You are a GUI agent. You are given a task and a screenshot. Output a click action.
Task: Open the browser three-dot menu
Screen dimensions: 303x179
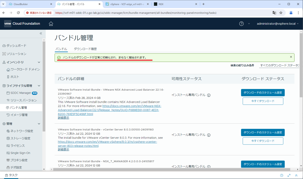pyautogui.click(x=298, y=13)
